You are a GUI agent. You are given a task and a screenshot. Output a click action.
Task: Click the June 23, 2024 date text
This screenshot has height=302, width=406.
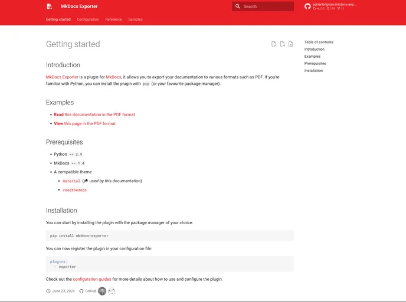point(64,291)
